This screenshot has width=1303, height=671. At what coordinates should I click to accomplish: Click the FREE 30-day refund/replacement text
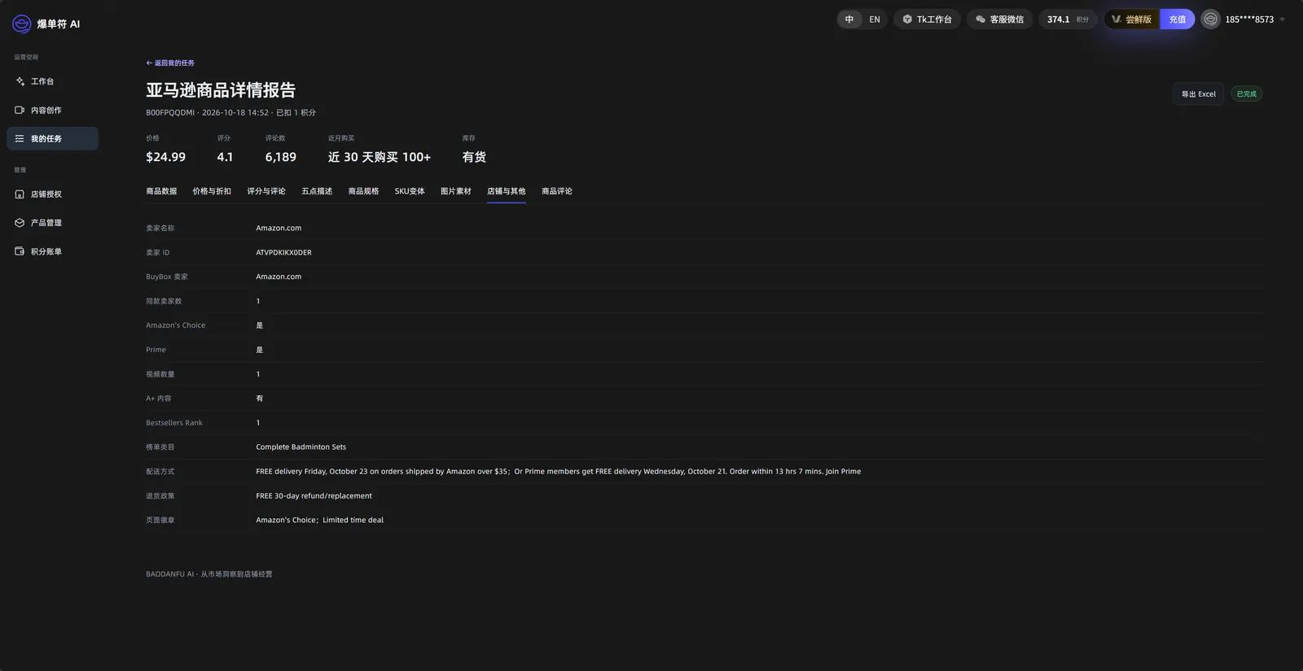click(x=314, y=496)
